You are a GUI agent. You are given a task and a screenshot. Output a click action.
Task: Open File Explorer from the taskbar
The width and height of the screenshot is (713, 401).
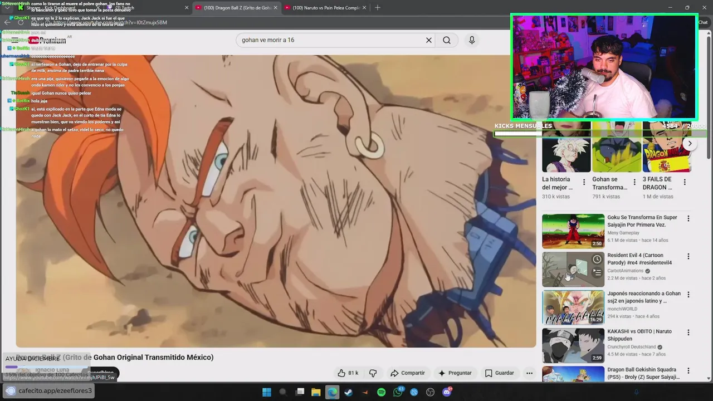[316, 392]
